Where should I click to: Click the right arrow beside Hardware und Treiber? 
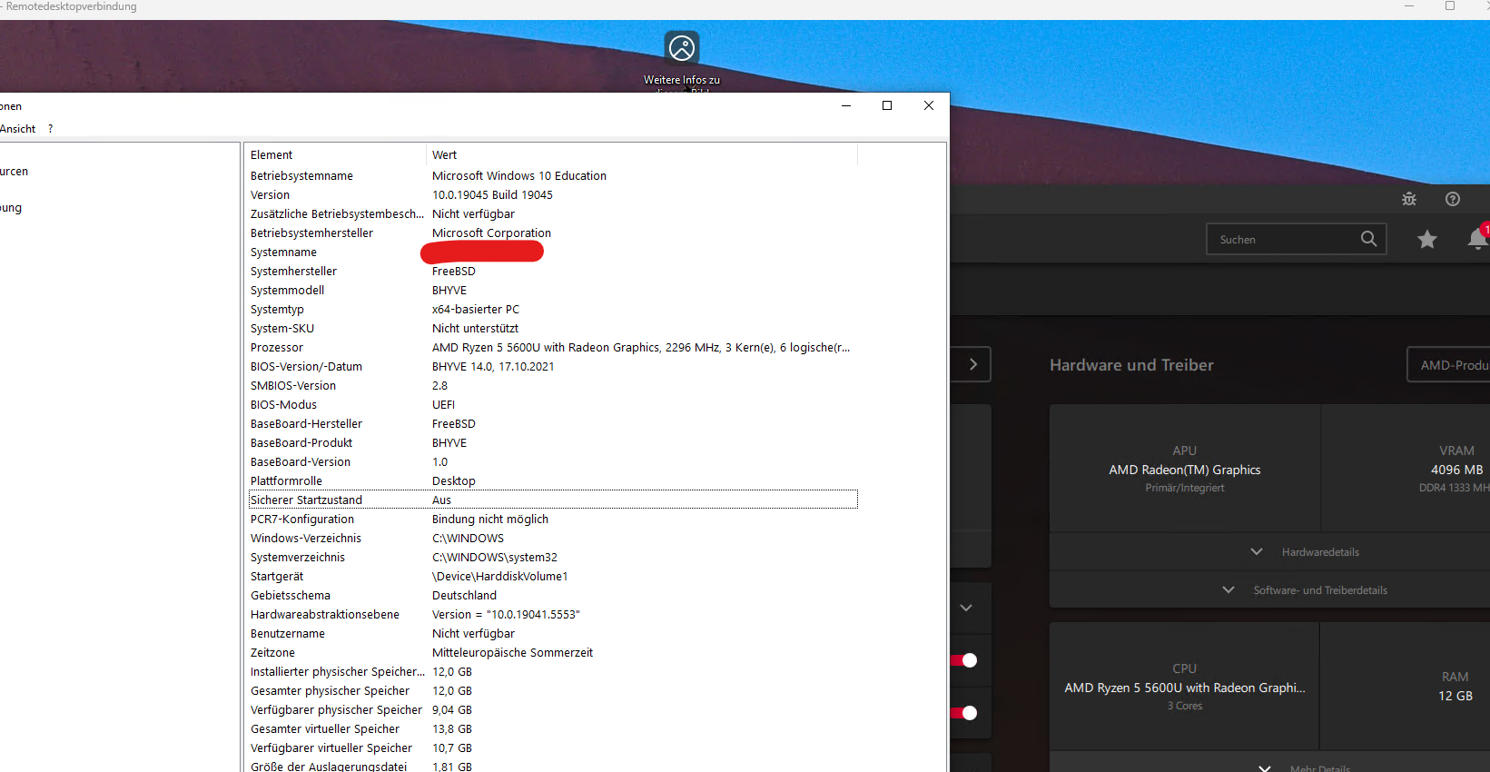click(972, 364)
